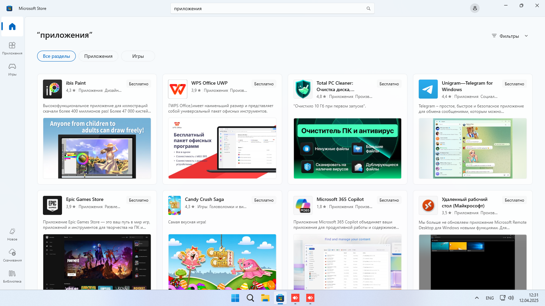Open the volume control in tray
The image size is (545, 306).
point(511,298)
